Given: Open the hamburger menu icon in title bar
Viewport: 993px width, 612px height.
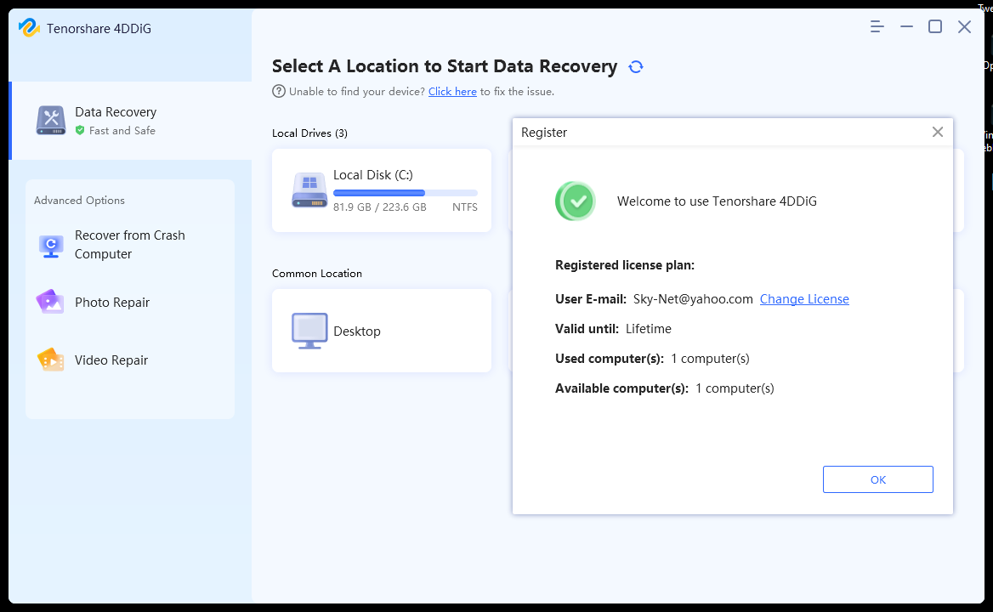Looking at the screenshot, I should point(877,26).
